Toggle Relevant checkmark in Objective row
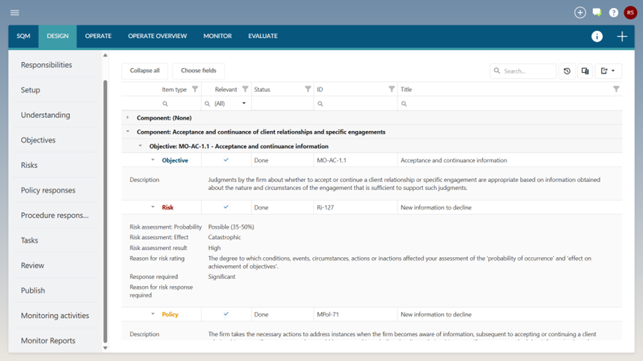Image resolution: width=643 pixels, height=361 pixels. pyautogui.click(x=226, y=160)
